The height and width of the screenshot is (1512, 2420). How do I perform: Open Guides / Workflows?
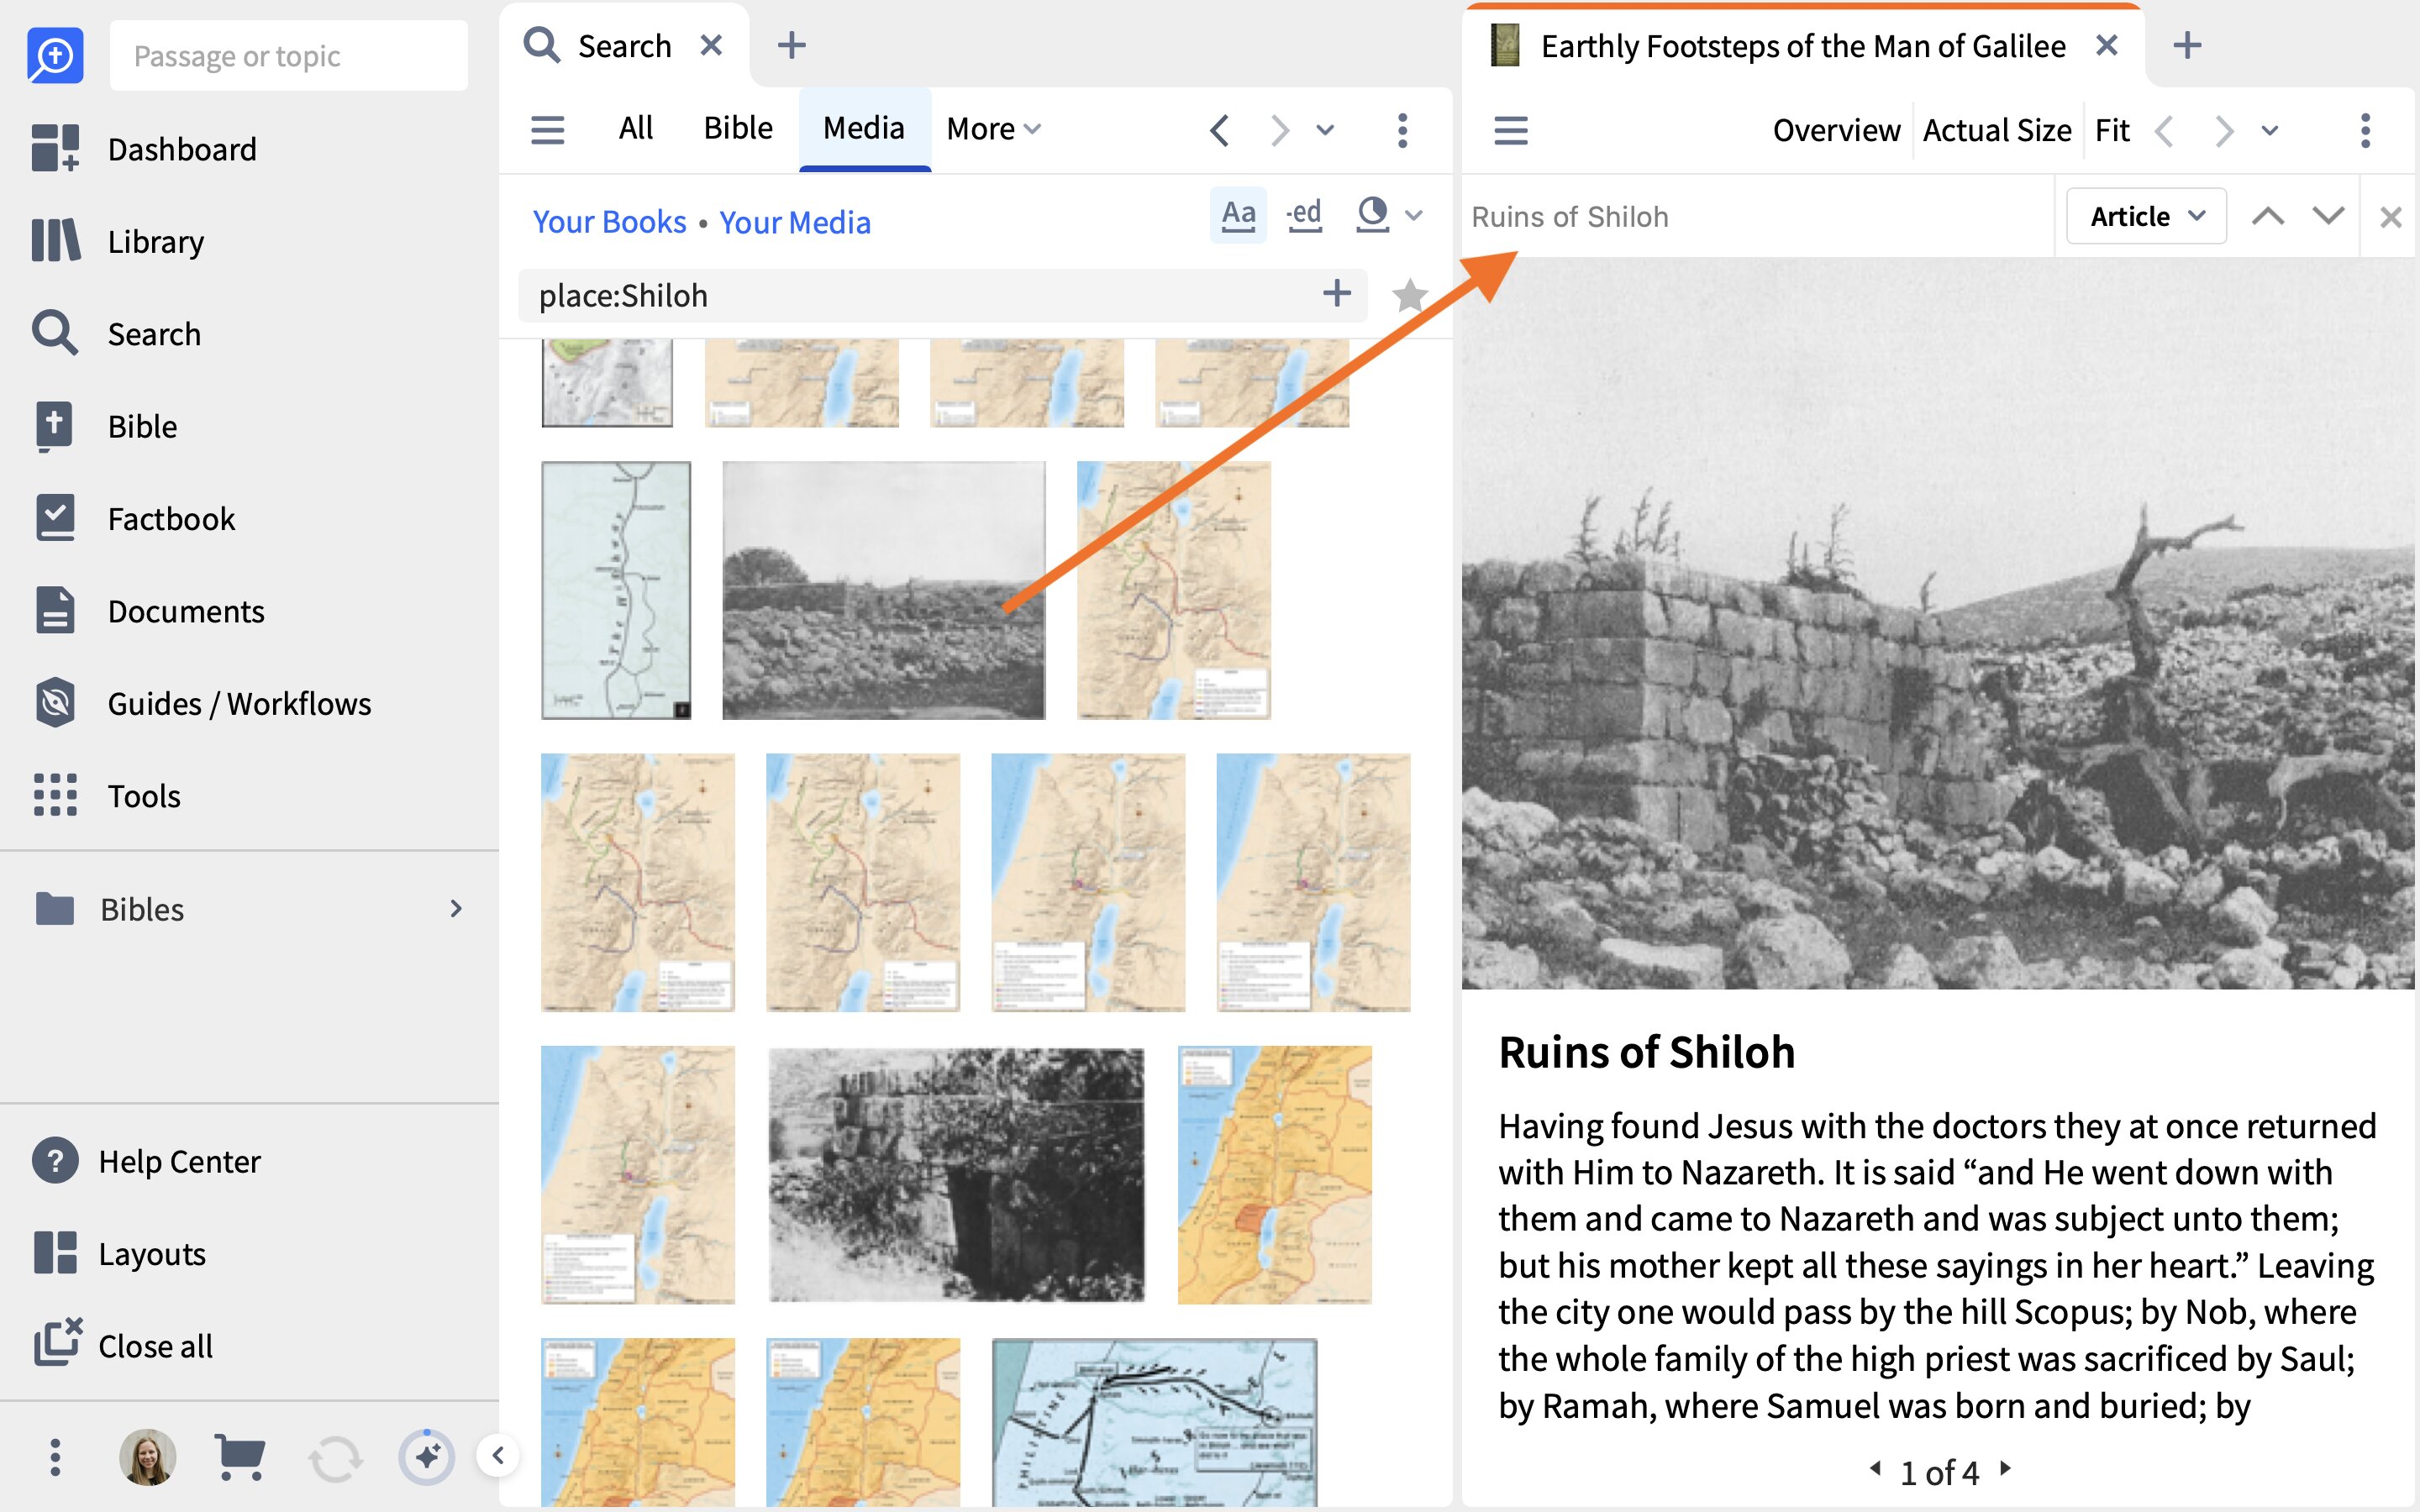pos(202,703)
